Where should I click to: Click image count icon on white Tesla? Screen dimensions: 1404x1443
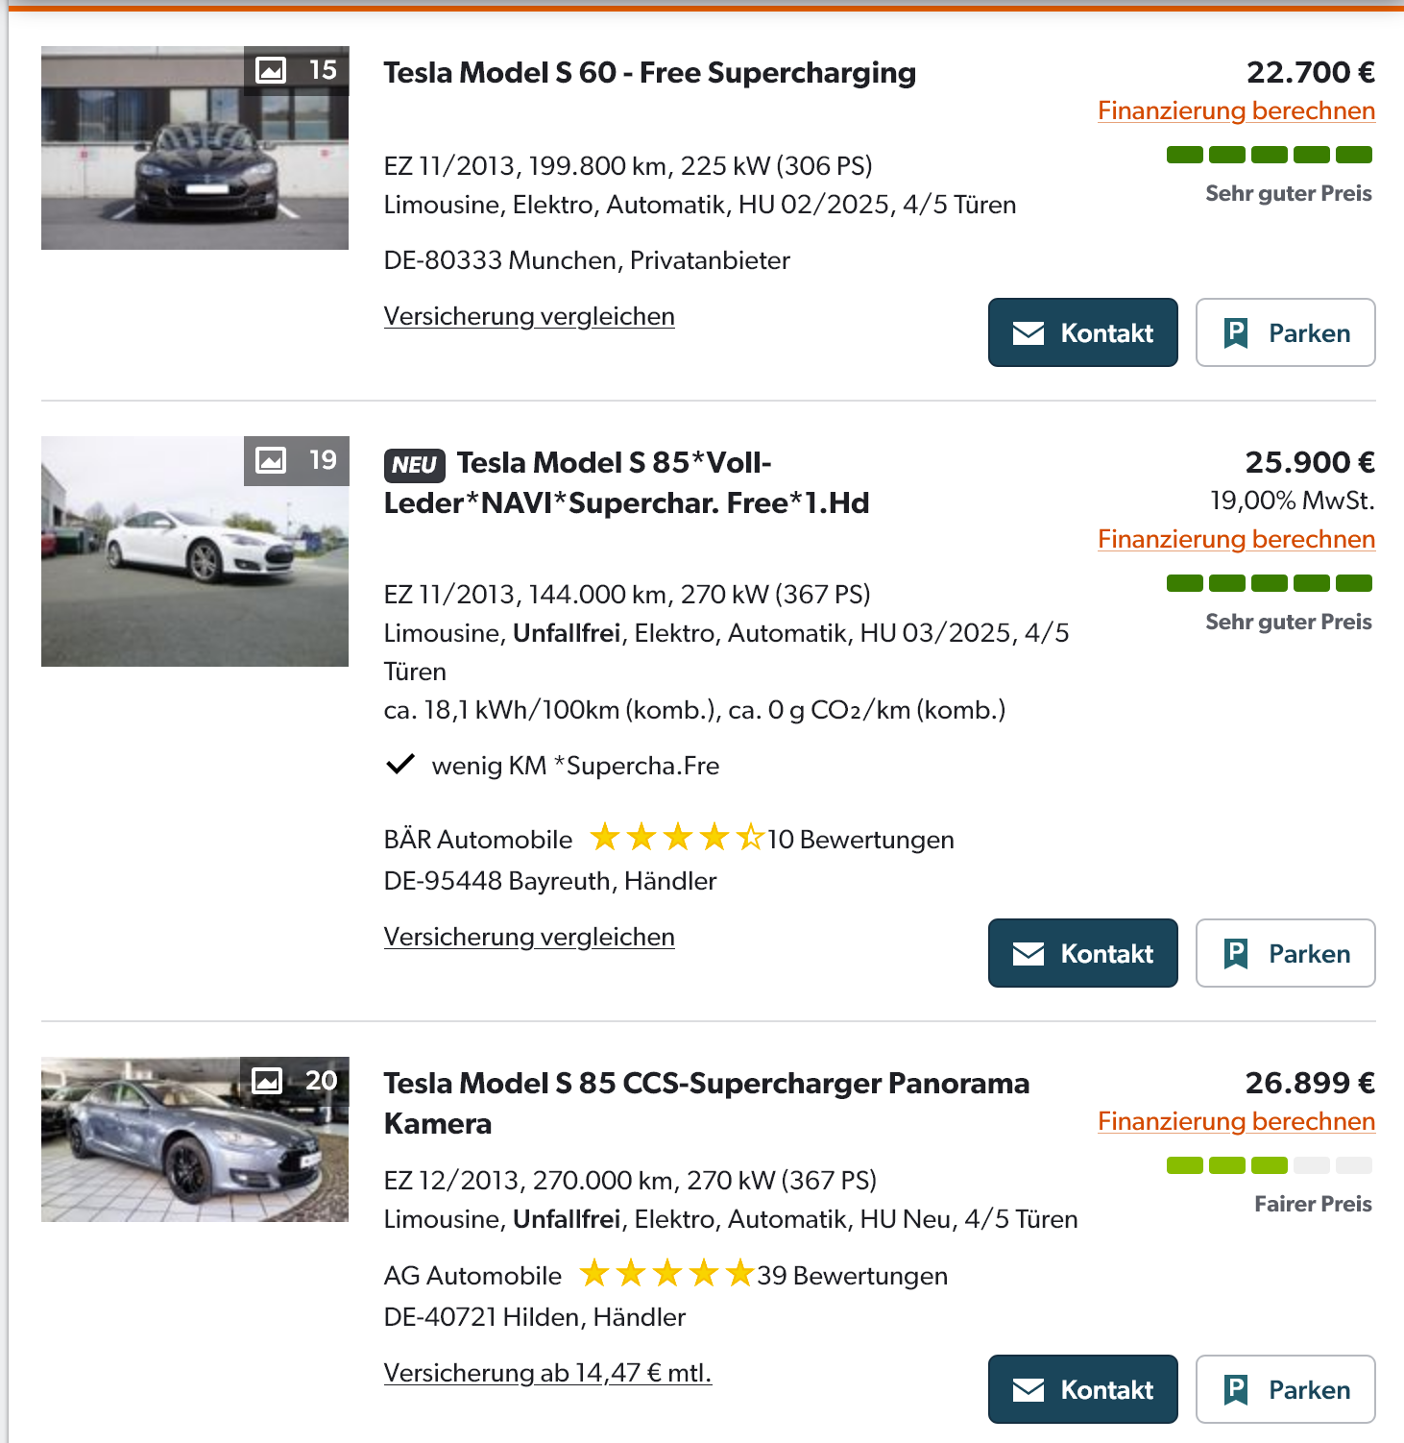click(271, 460)
